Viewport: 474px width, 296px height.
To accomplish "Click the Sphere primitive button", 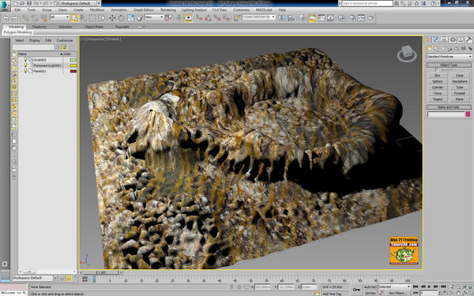I will (x=438, y=81).
